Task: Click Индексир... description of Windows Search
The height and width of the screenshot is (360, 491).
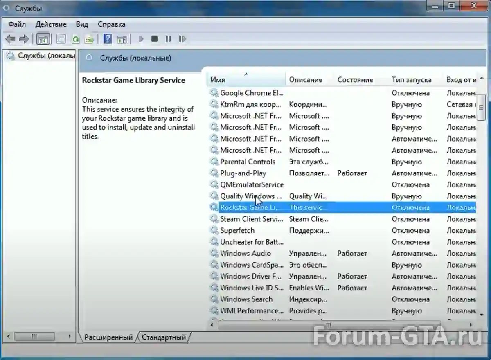Action: [308, 299]
